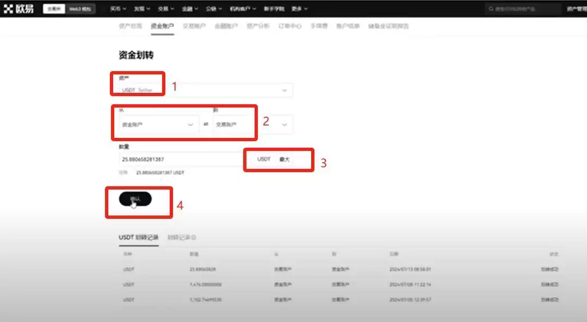The width and height of the screenshot is (587, 322).
Task: Click the OKX 欧易 logo
Action: (19, 9)
